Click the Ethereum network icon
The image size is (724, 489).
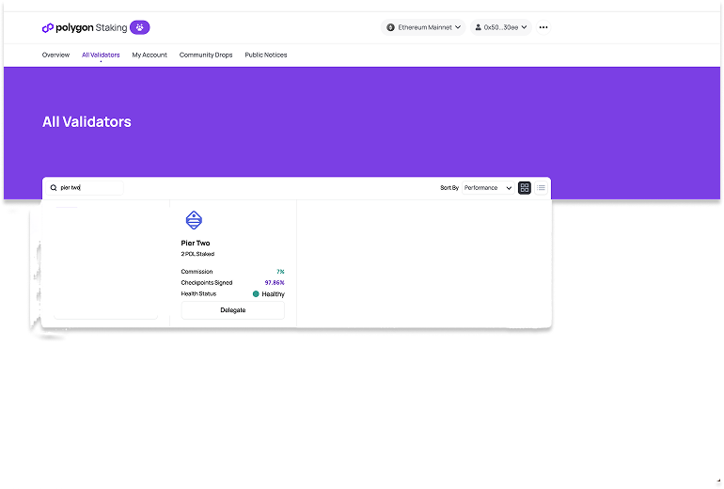point(390,27)
